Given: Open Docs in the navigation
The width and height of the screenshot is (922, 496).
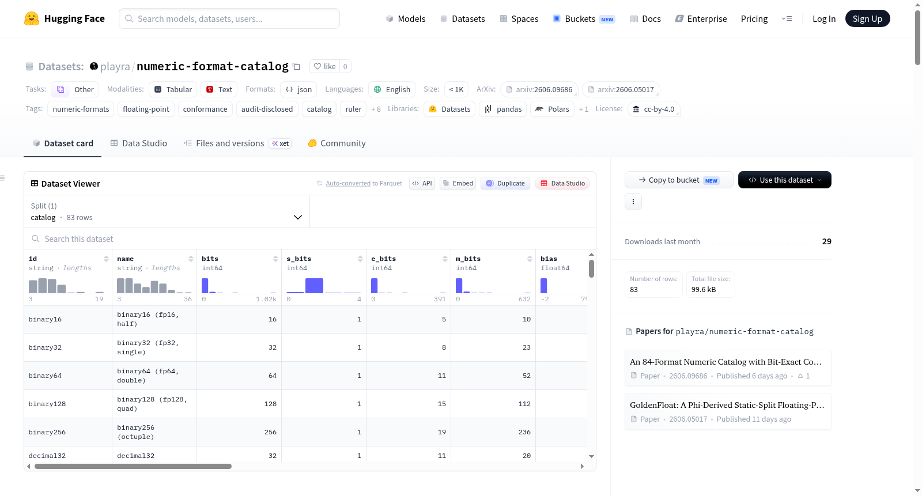Looking at the screenshot, I should click(x=645, y=18).
